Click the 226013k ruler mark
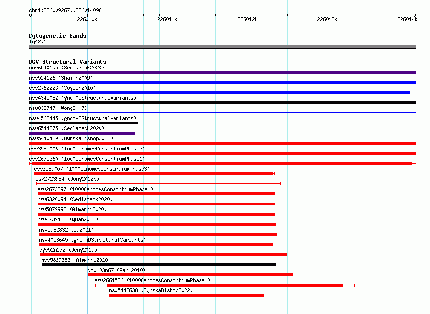This screenshot has height=314, width=430. tap(327, 19)
